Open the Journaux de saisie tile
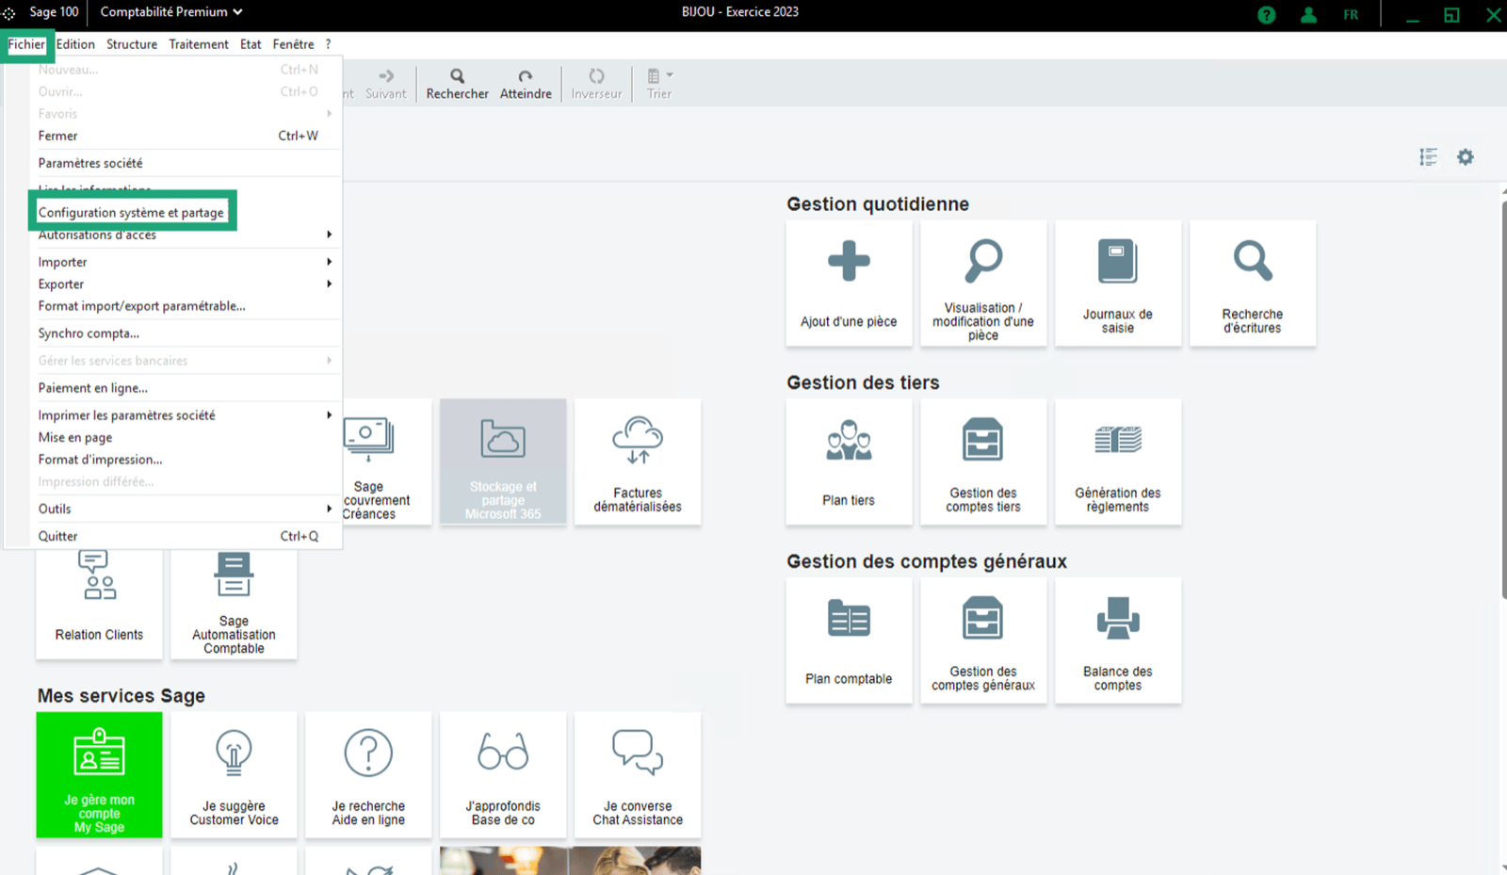Image resolution: width=1507 pixels, height=875 pixels. click(x=1118, y=284)
